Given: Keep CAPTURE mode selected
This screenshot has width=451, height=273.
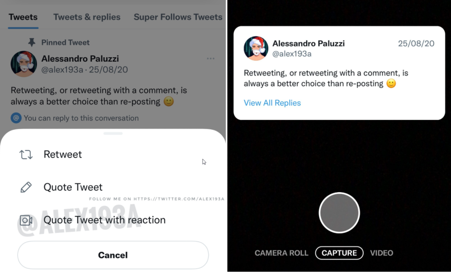Looking at the screenshot, I should [x=339, y=253].
